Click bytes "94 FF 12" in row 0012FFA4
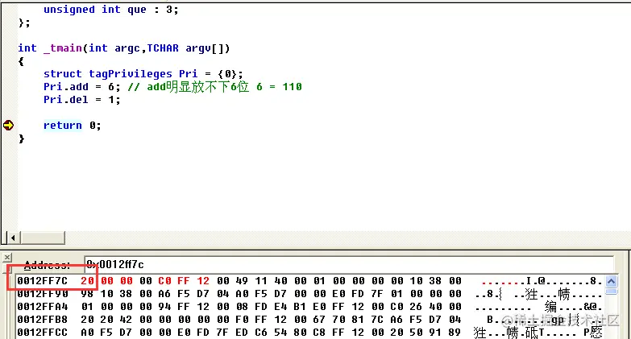This screenshot has height=339, width=631. pyautogui.click(x=184, y=307)
